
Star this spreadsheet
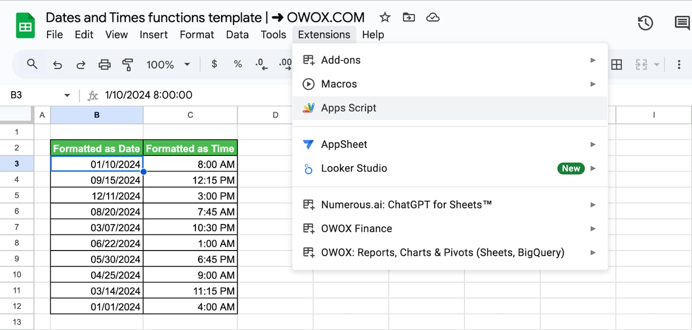385,18
